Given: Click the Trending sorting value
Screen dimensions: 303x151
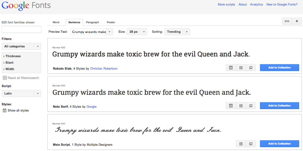Looking at the screenshot, I should (x=174, y=32).
